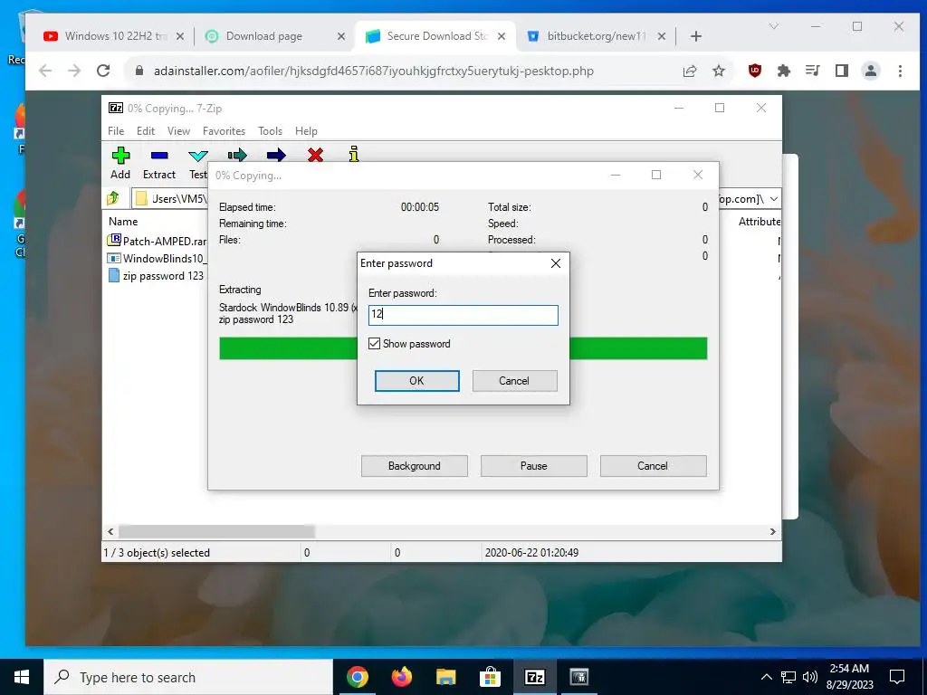
Task: Open the Help menu in 7-Zip
Action: tap(306, 130)
